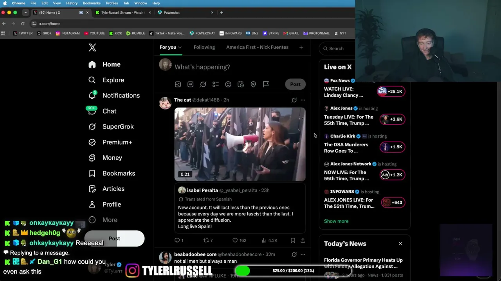Select America First - Nick Fuentes tab

[x=257, y=47]
